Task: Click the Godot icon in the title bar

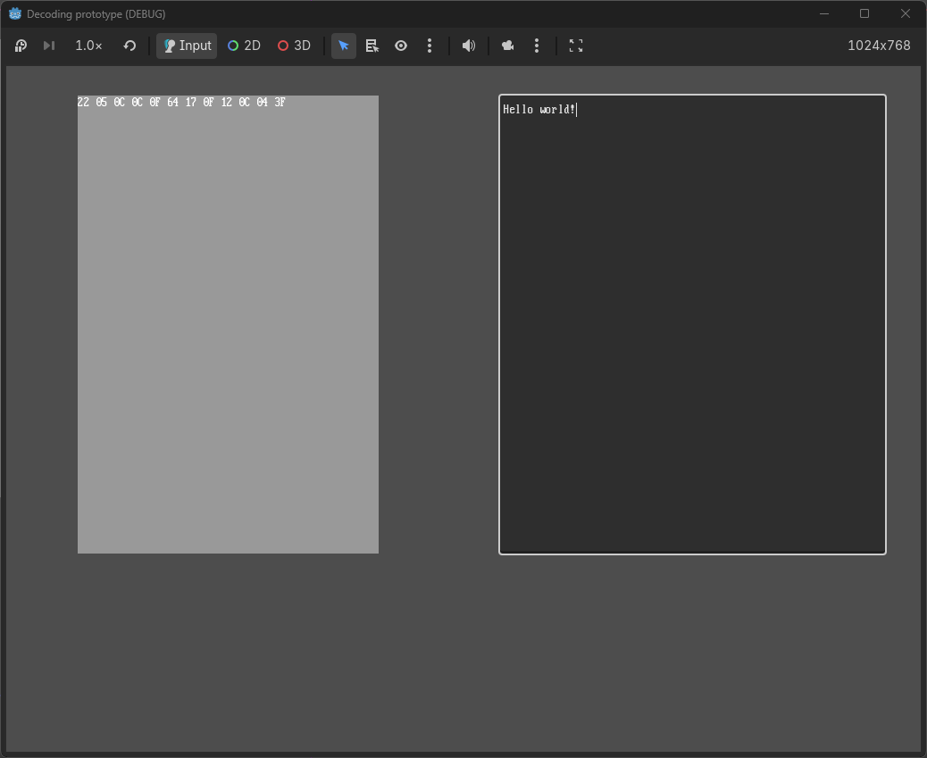Action: click(x=15, y=13)
